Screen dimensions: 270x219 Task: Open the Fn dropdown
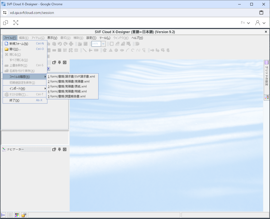coord(245,23)
